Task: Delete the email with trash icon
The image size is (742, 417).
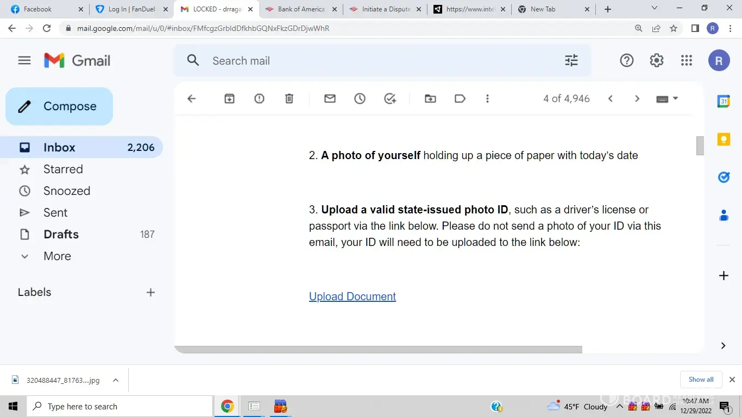Action: coord(289,98)
